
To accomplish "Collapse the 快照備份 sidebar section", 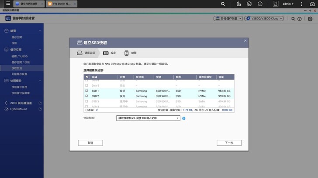I will (x=40, y=81).
